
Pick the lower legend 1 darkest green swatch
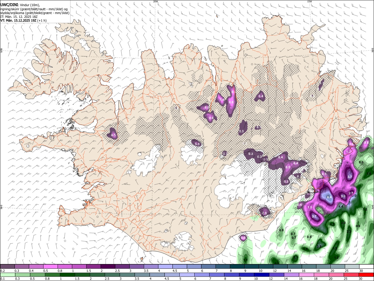point(67,275)
